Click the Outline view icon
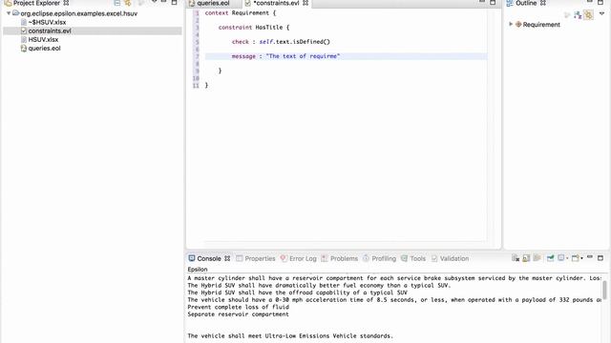The image size is (611, 343). (510, 3)
